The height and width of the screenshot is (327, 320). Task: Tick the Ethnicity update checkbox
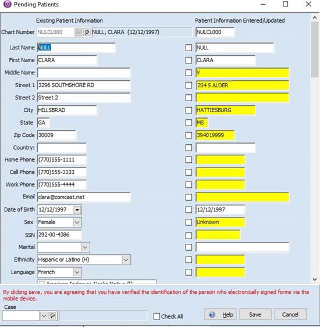189,260
